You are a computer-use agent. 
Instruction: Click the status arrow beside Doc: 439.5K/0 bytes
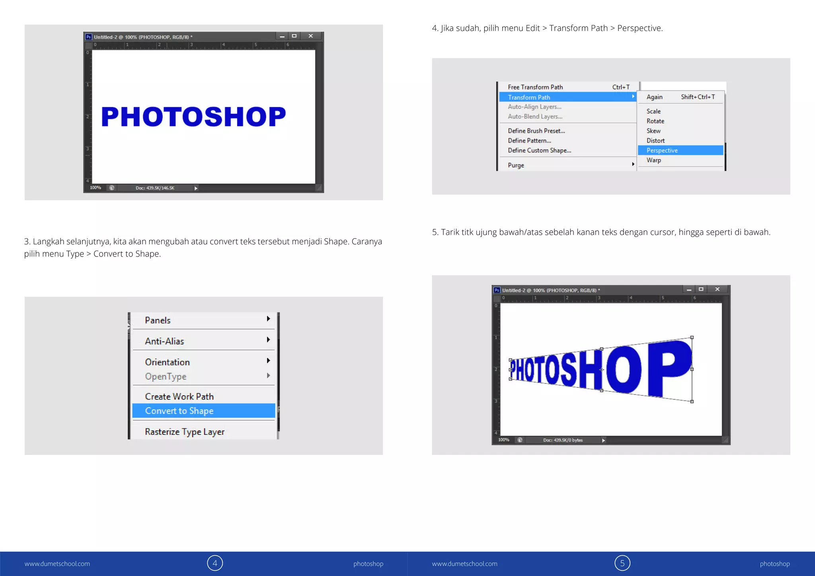point(603,440)
